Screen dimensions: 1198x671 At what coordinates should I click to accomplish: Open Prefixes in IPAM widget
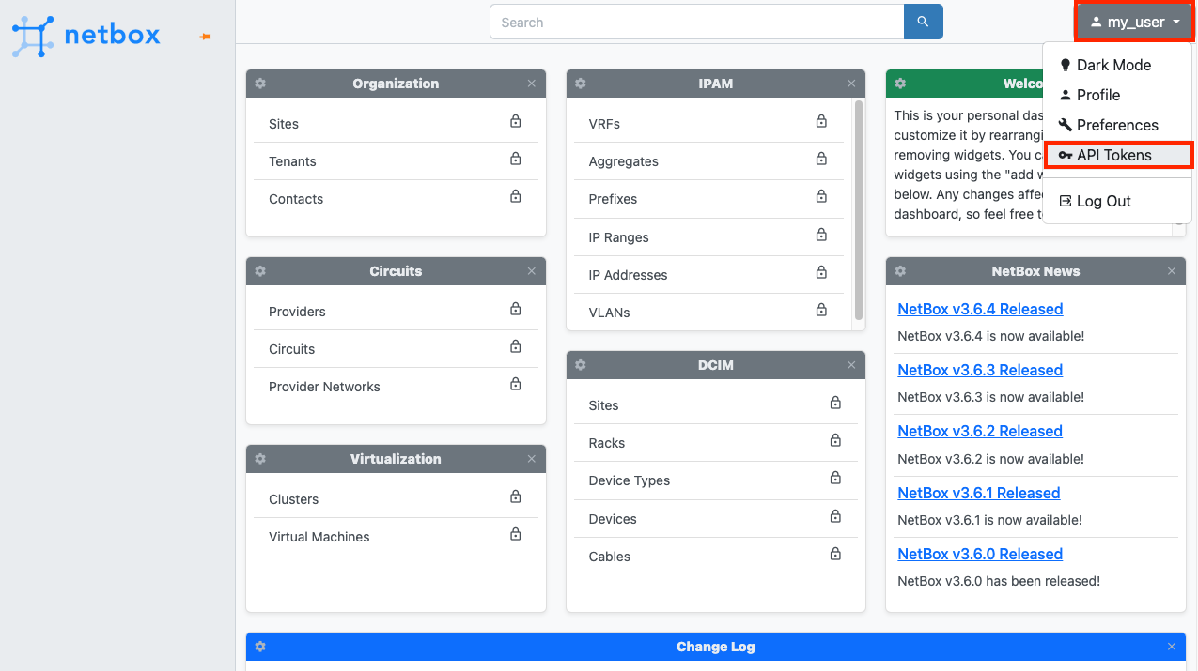tap(613, 199)
